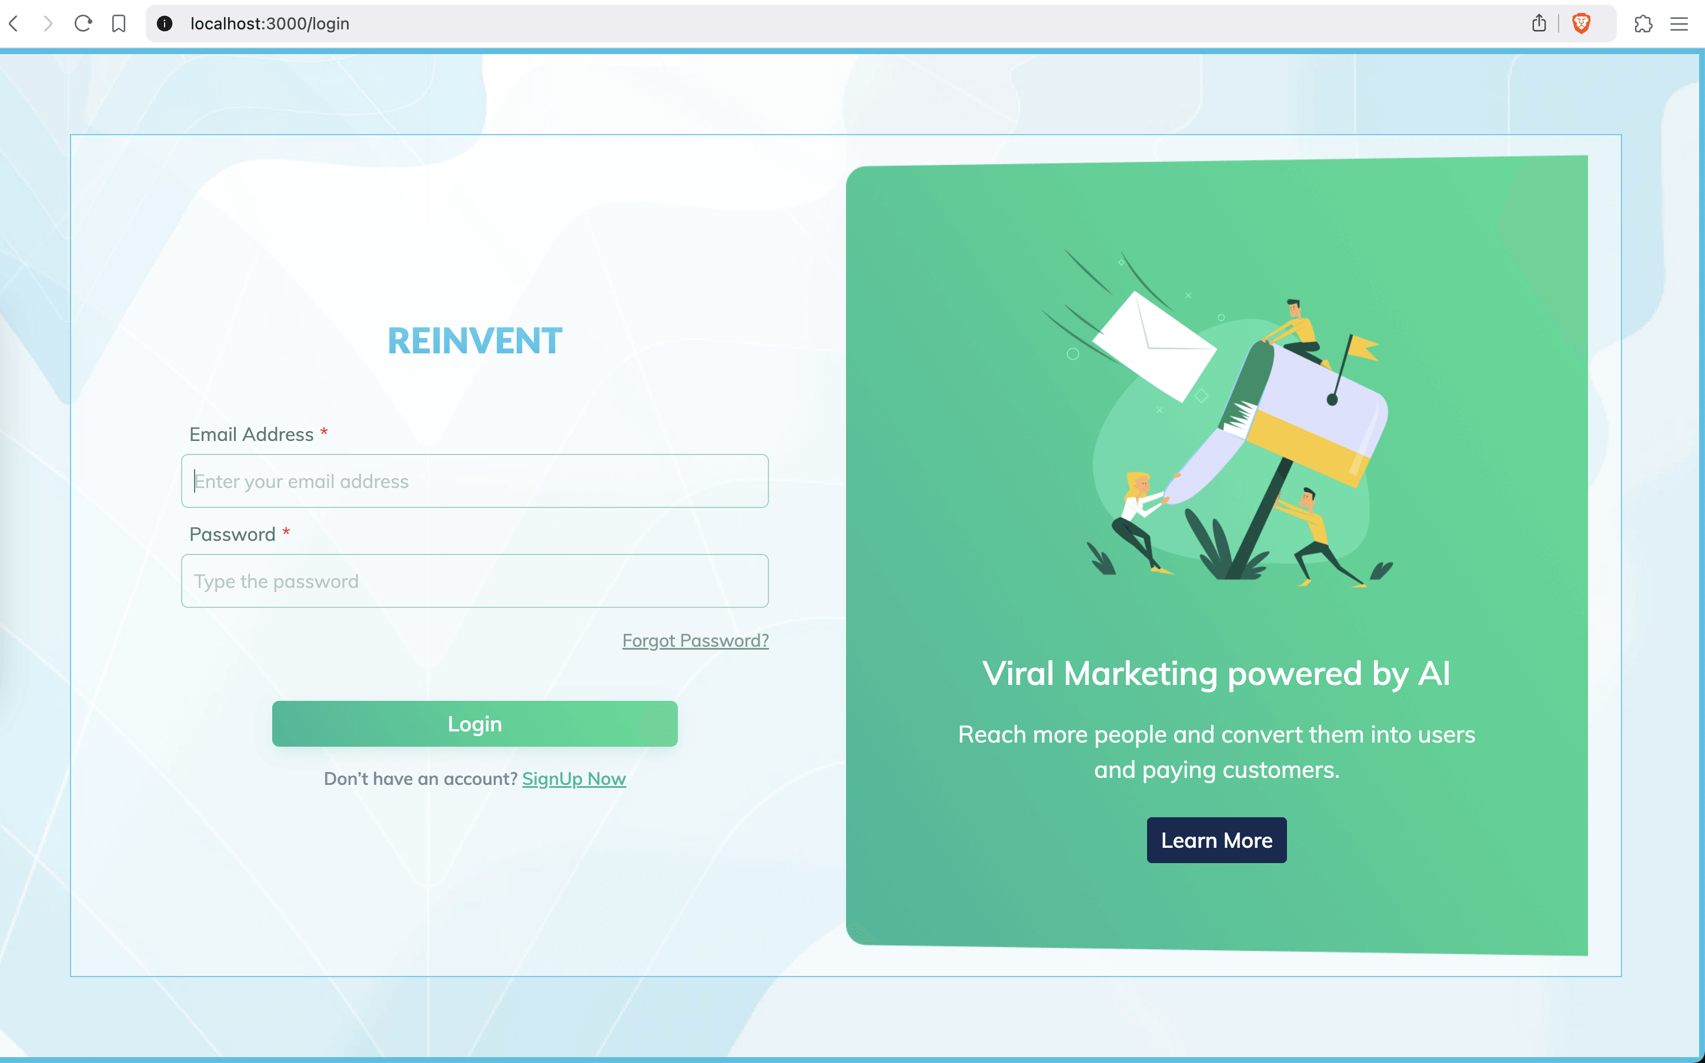1705x1063 pixels.
Task: Reload the page with refresh icon
Action: point(83,24)
